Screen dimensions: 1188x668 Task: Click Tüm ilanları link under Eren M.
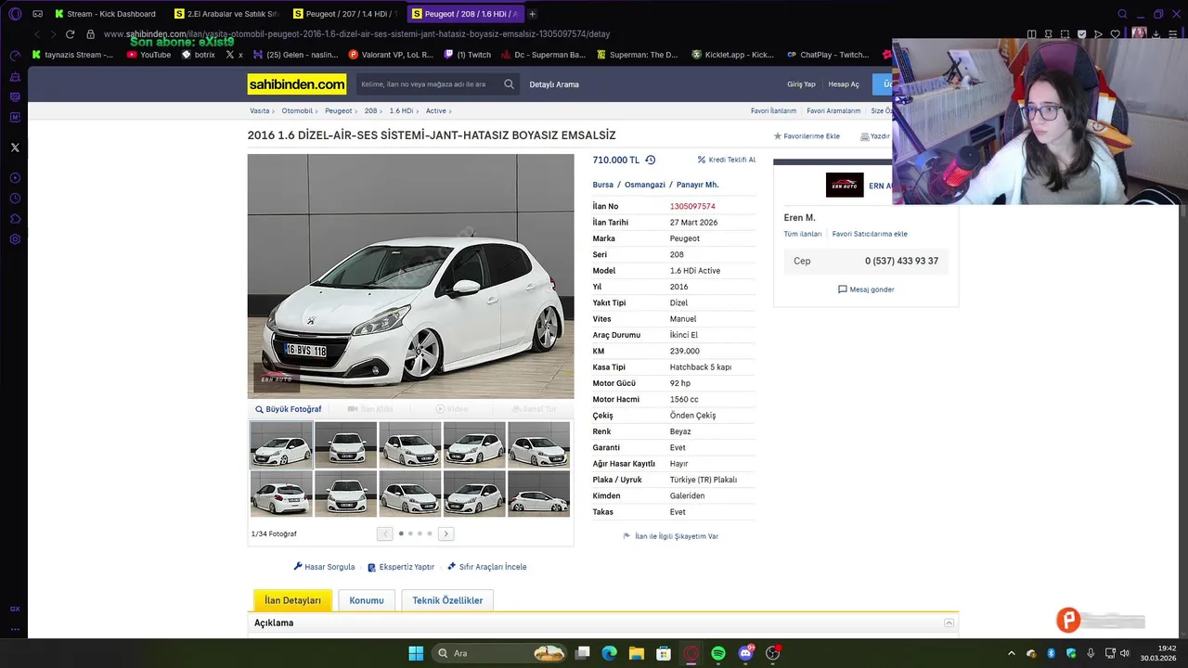point(803,234)
